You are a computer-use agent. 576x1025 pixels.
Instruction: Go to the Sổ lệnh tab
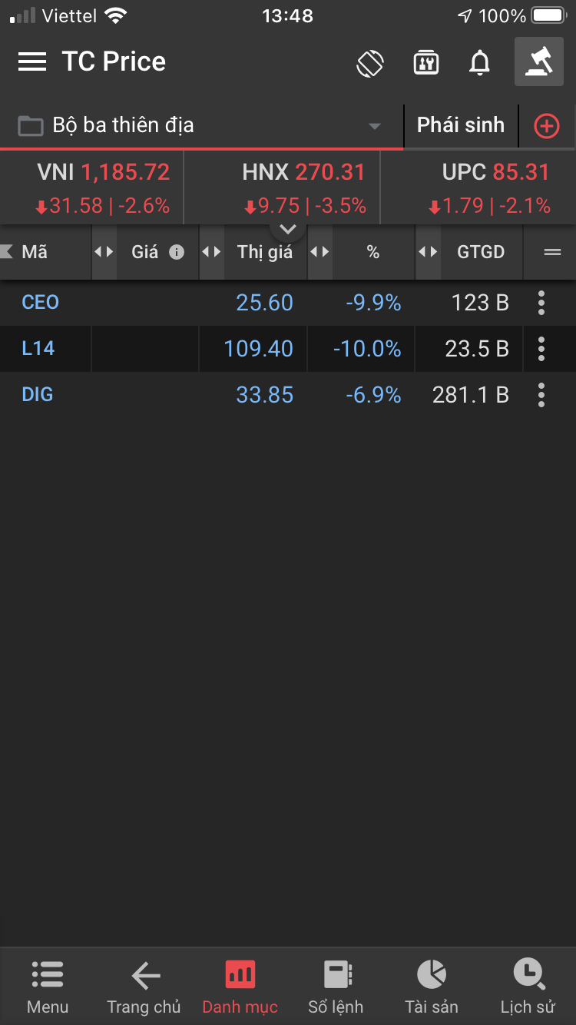(336, 987)
